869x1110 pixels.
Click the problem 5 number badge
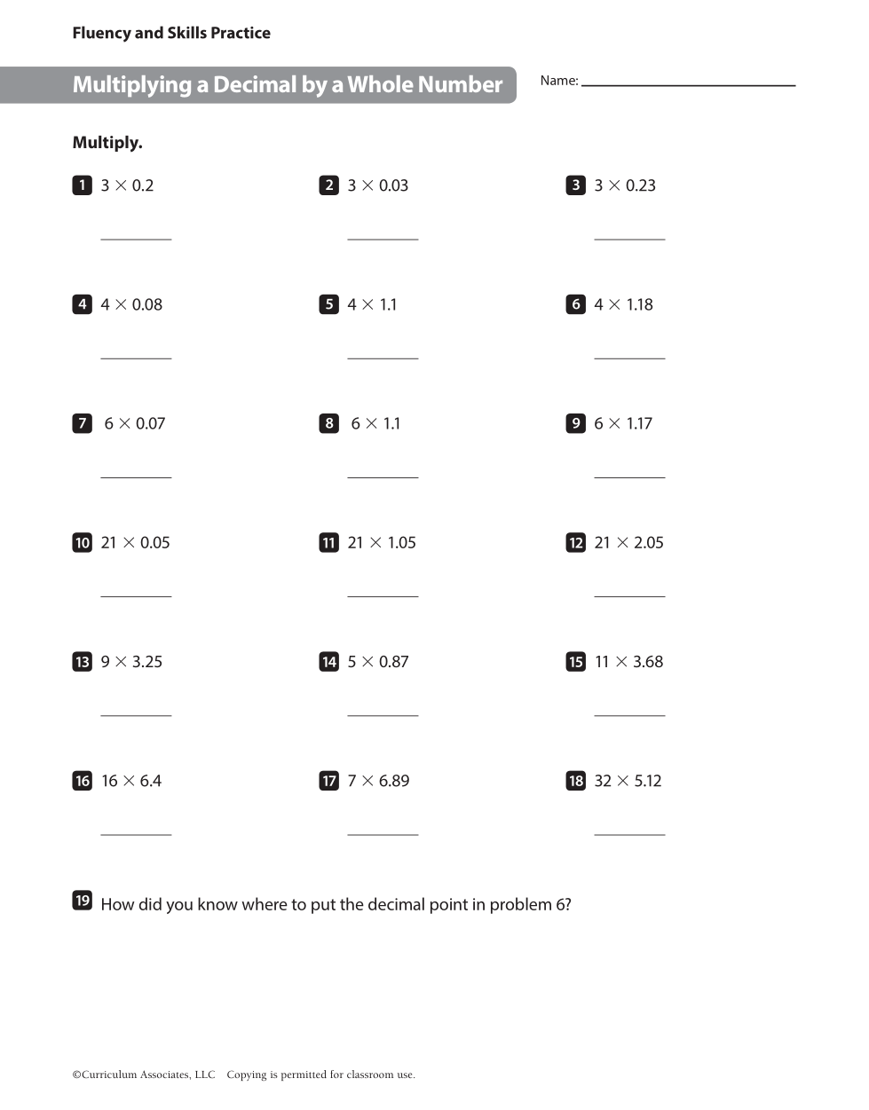[328, 304]
